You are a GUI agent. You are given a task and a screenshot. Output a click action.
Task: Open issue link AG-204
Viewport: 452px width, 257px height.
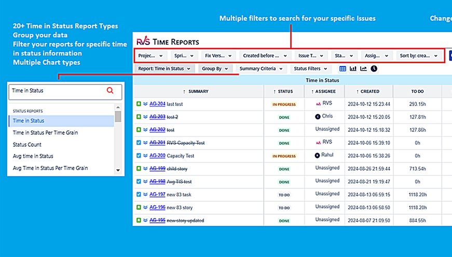157,104
